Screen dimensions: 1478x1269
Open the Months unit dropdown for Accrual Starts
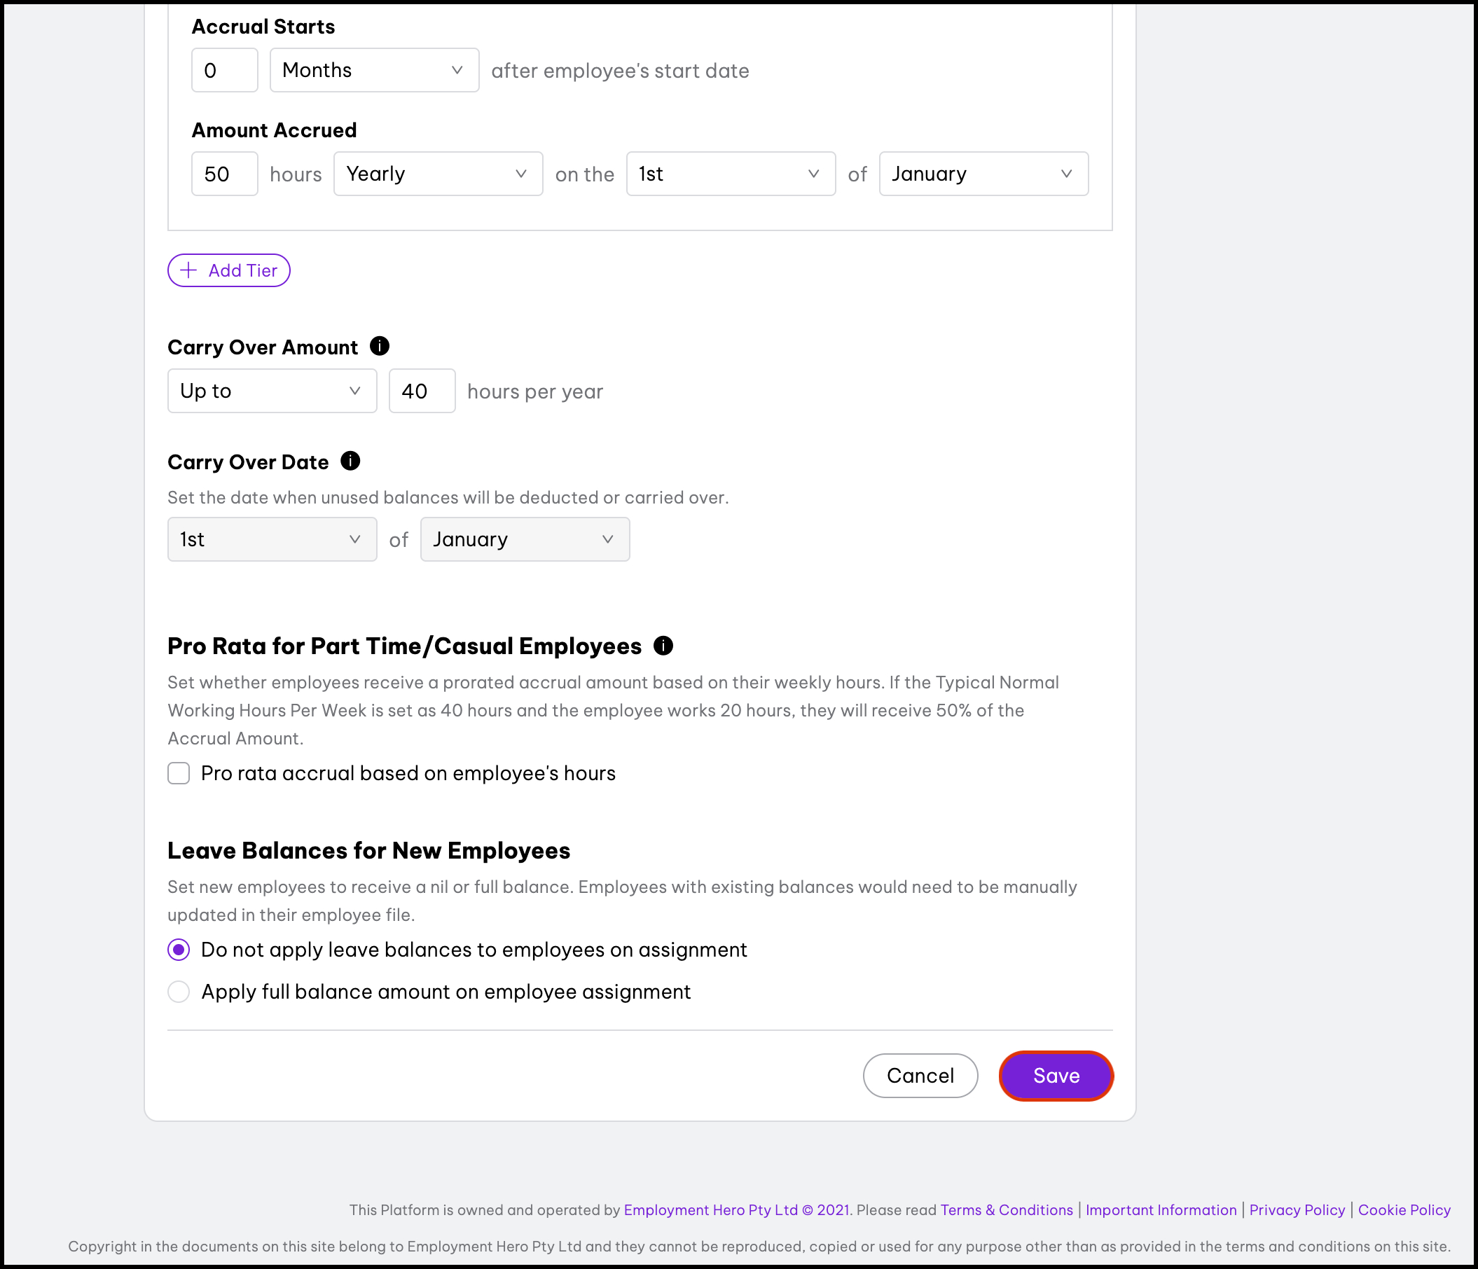(x=375, y=70)
